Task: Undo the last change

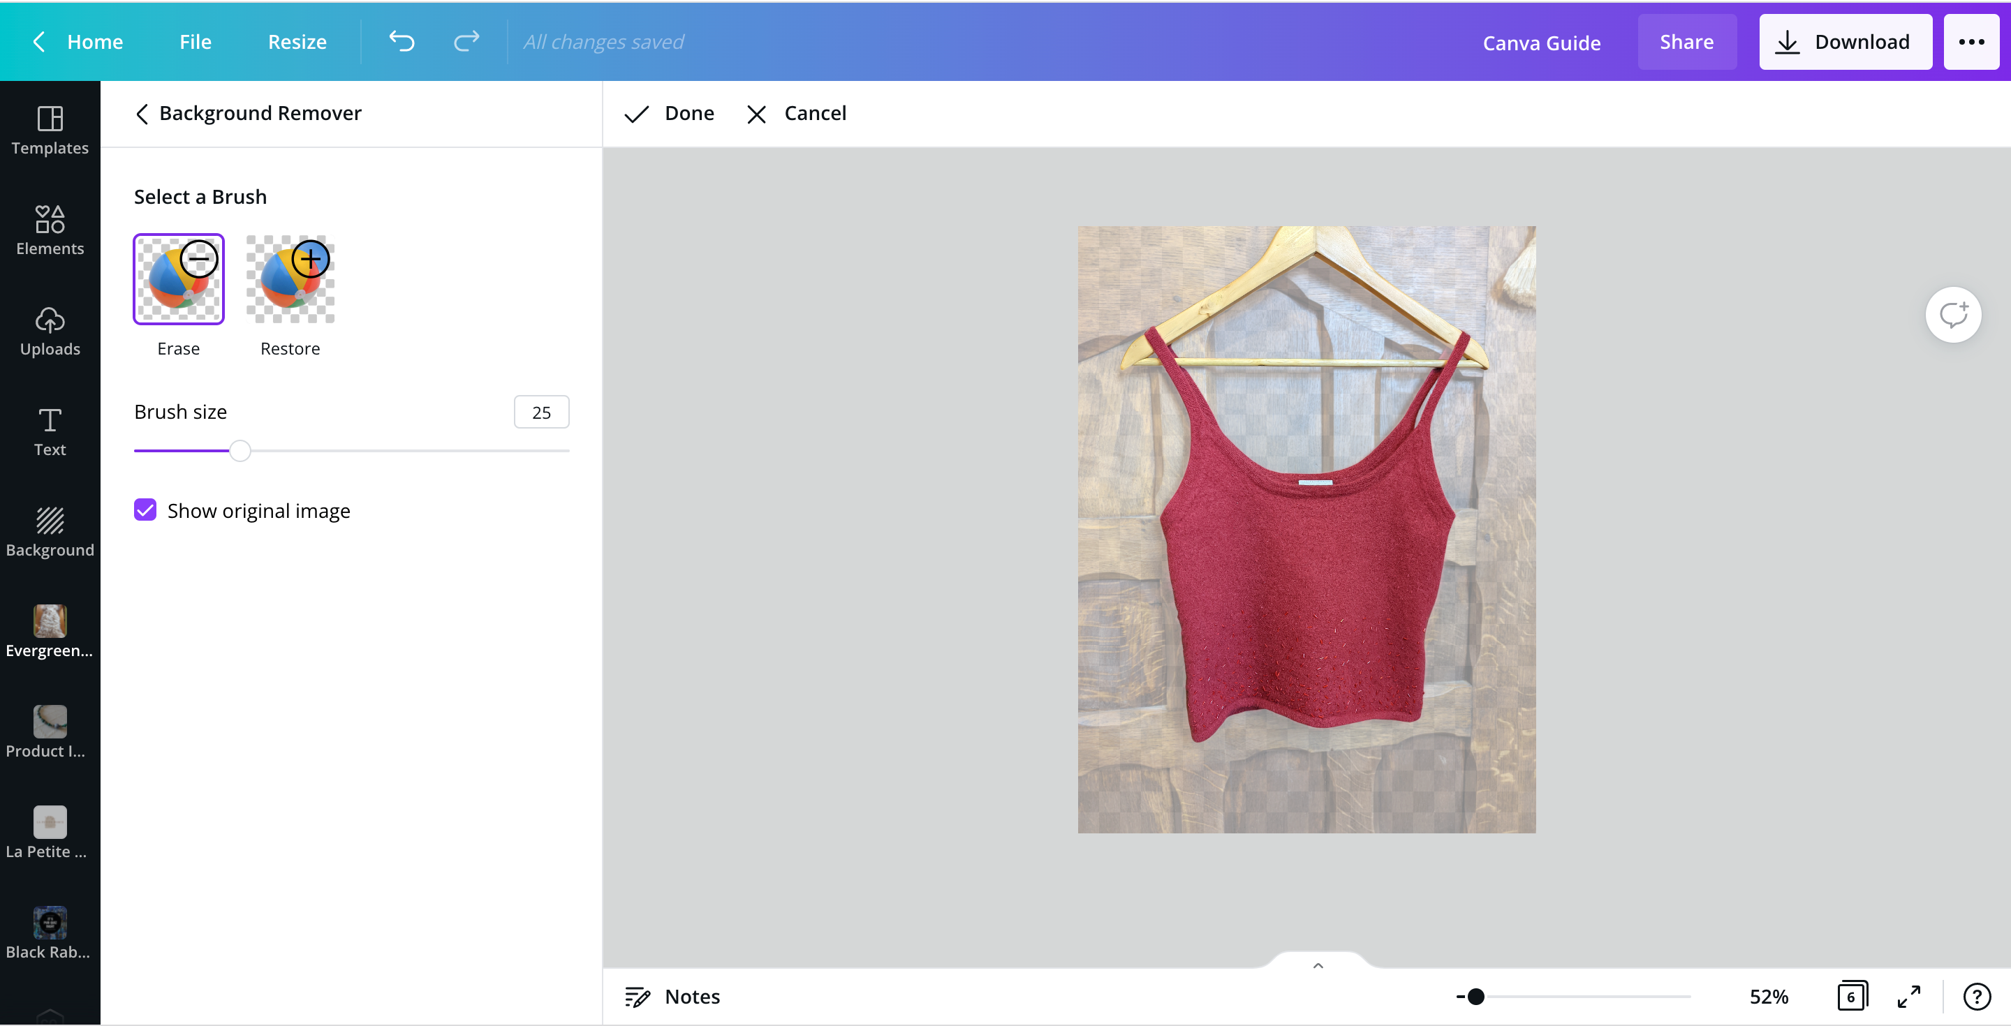Action: coord(402,41)
